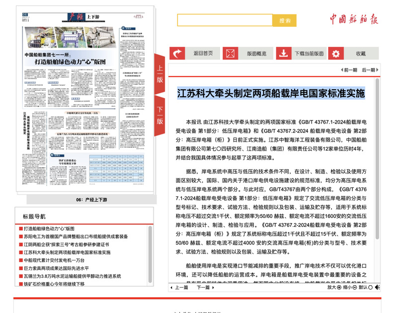Reset text size with 默认 circle
This screenshot has height=313, width=397.
370,287
